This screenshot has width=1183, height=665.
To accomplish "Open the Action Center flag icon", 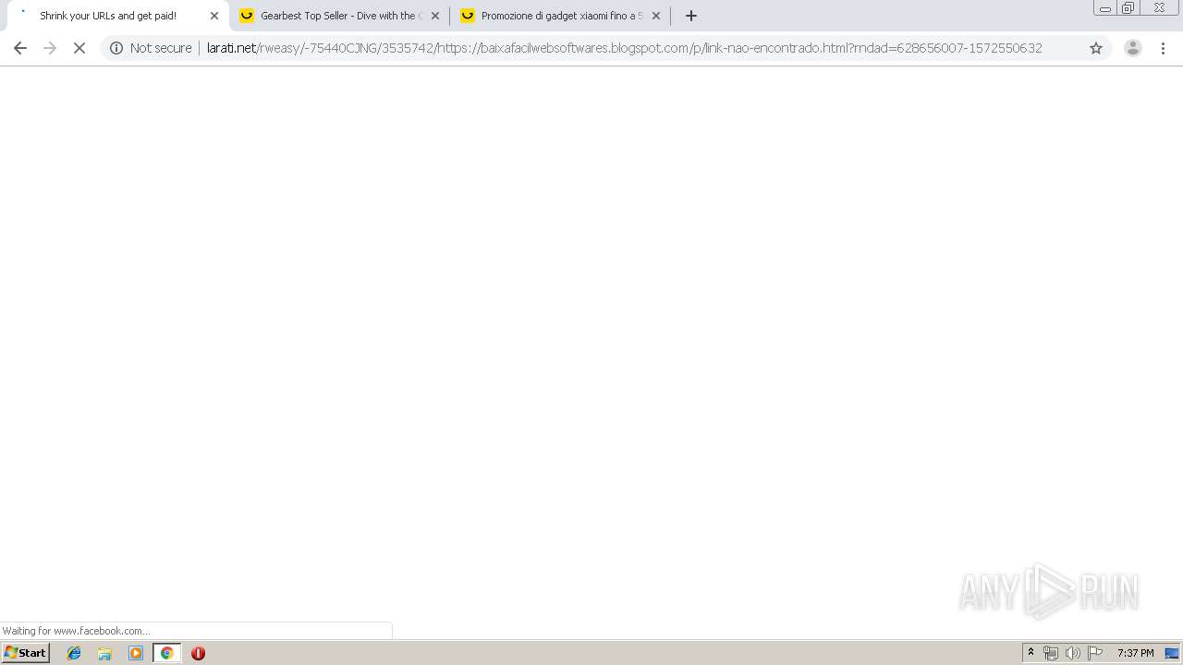I will (1095, 653).
